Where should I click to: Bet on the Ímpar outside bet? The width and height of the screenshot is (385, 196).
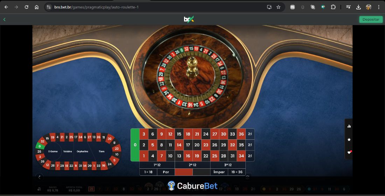(x=219, y=172)
